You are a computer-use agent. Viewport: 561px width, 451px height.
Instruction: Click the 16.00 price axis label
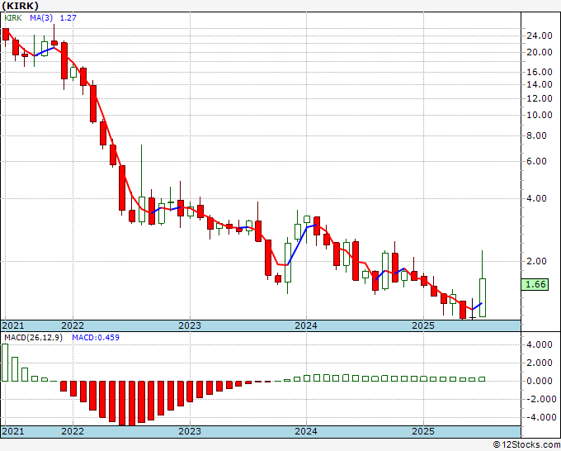click(x=540, y=72)
